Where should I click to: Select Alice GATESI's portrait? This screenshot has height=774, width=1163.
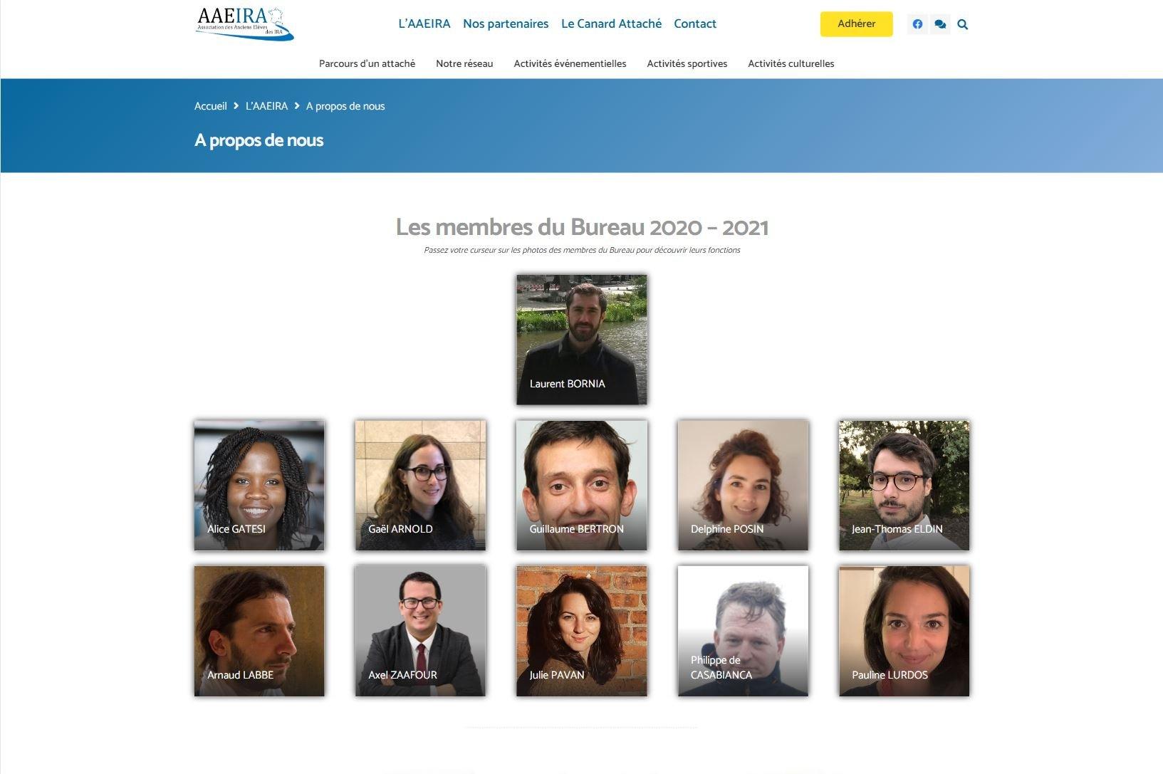259,486
